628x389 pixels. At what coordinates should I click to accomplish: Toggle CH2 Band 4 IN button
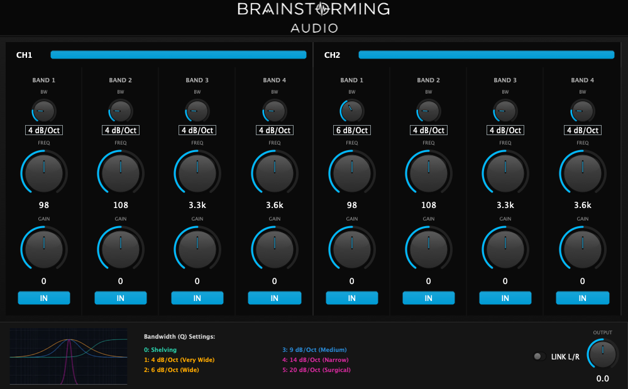click(582, 298)
